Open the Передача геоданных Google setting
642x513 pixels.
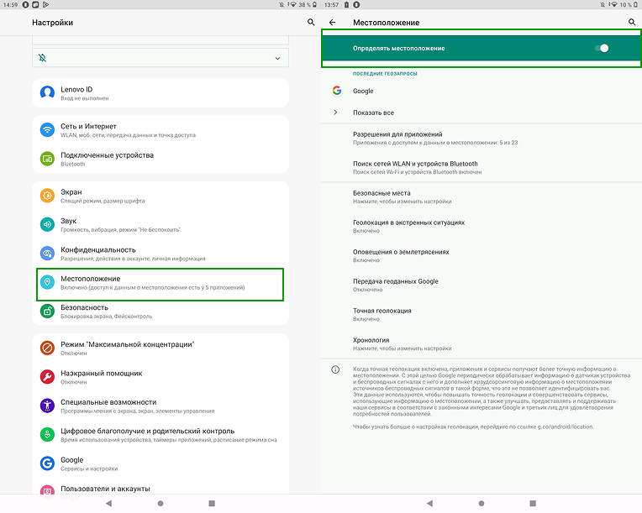click(395, 285)
